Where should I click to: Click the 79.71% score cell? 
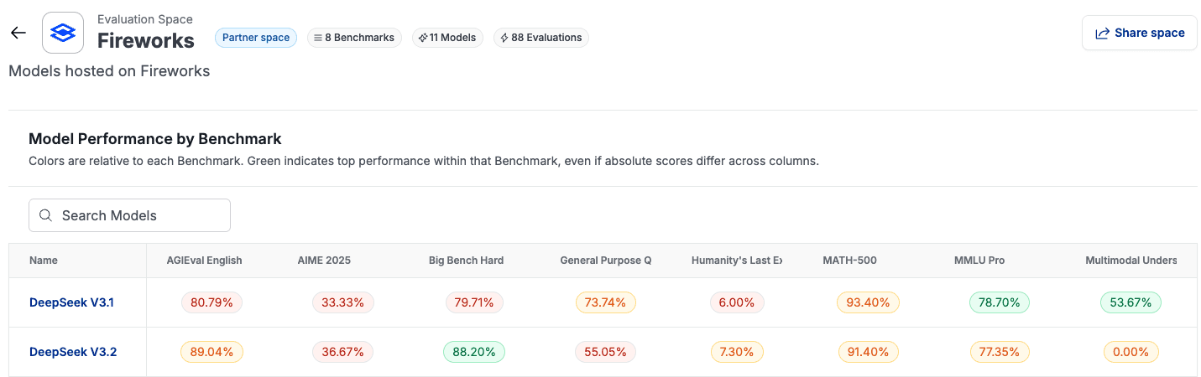(x=473, y=302)
